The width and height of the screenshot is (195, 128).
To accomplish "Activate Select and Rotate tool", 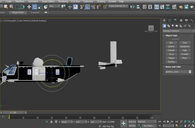I will [x=35, y=7].
